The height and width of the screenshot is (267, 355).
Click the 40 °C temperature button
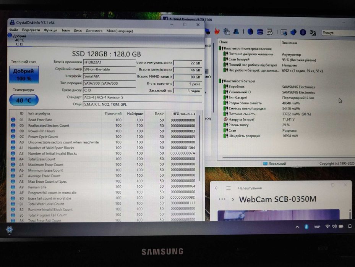tap(24, 100)
